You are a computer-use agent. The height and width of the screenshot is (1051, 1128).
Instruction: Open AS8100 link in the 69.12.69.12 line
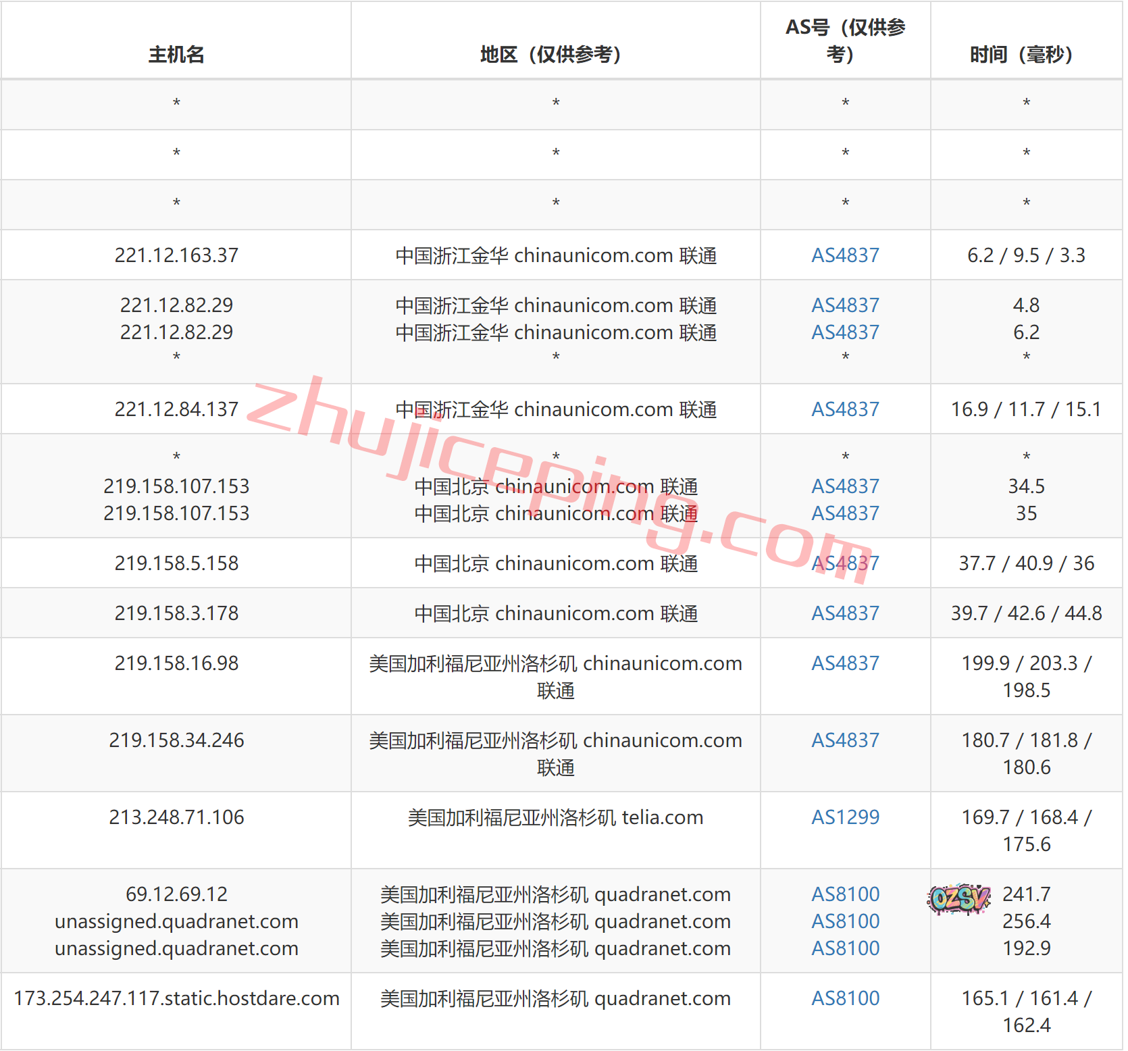coord(845,894)
